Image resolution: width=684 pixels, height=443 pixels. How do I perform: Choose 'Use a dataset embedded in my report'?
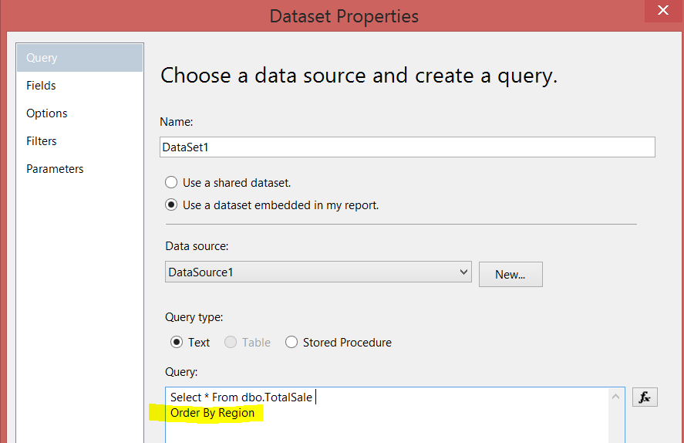click(171, 205)
